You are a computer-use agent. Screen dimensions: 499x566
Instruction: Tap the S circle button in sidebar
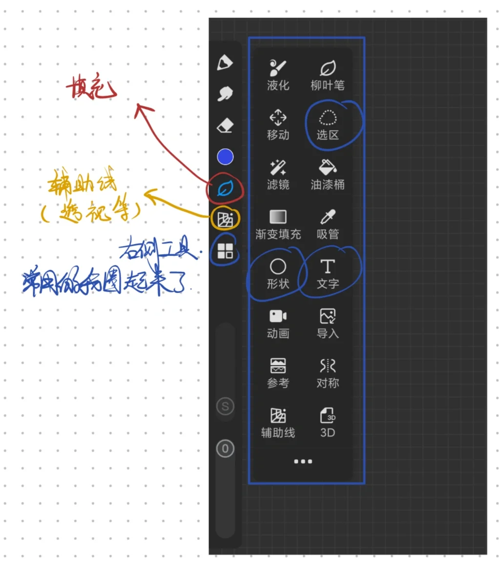tap(225, 406)
